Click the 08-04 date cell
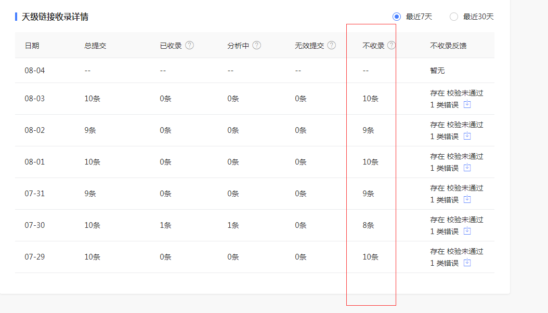Screen dimensions: 548x313 pos(35,71)
